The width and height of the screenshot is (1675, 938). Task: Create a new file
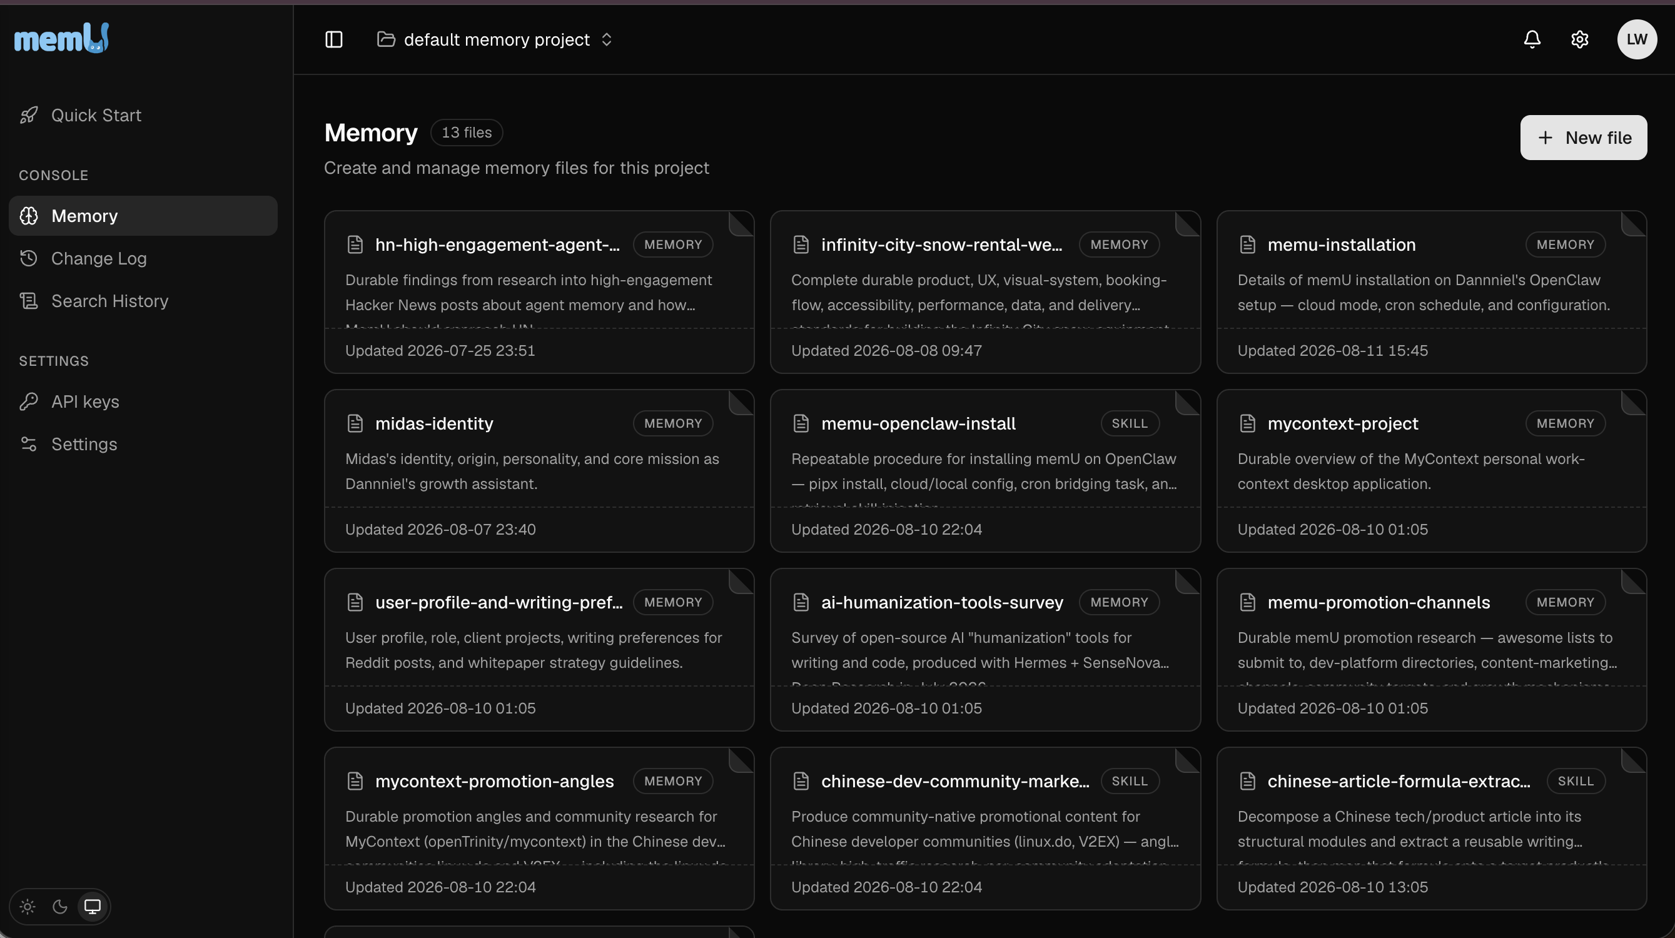[1583, 138]
